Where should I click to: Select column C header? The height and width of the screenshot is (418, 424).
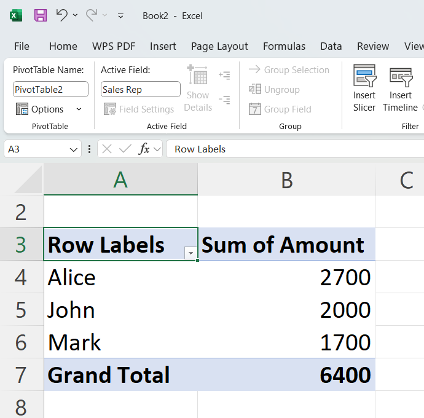point(400,179)
